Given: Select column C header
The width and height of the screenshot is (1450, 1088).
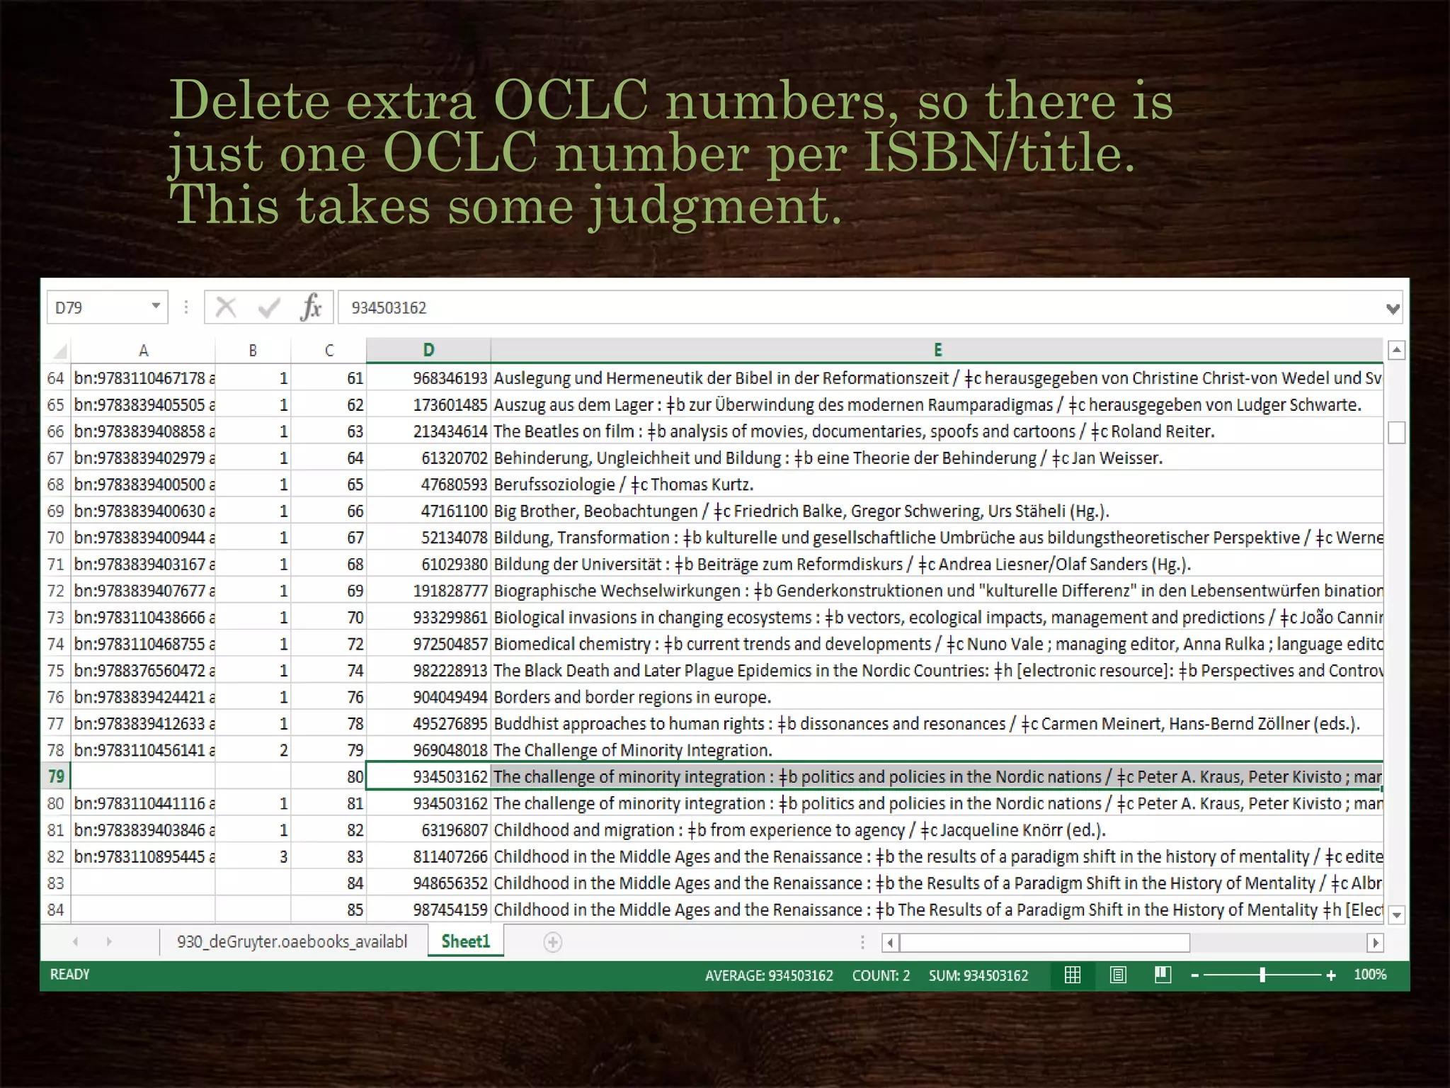Looking at the screenshot, I should (x=329, y=351).
